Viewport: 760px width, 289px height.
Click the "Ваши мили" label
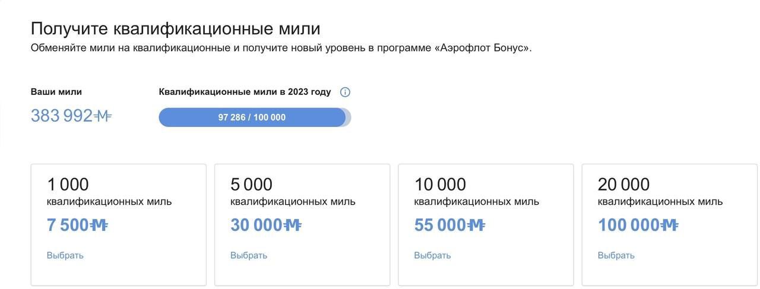click(x=56, y=92)
